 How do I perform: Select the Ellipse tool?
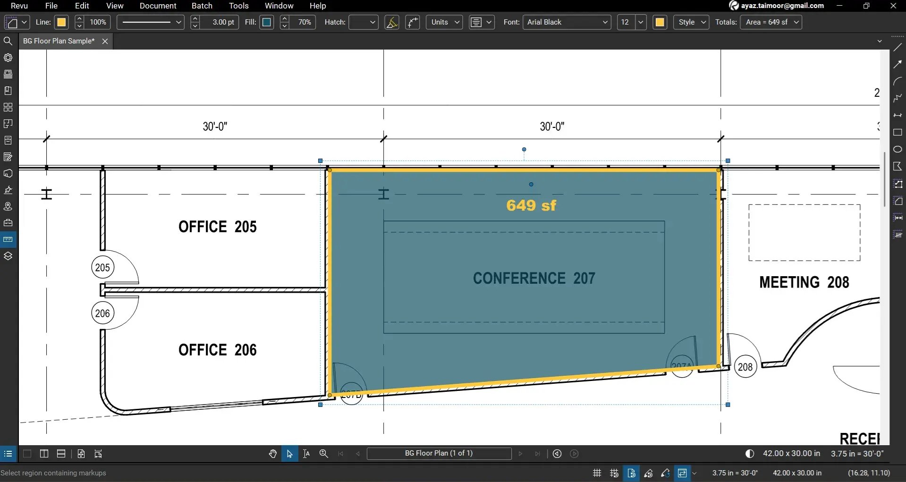point(898,149)
